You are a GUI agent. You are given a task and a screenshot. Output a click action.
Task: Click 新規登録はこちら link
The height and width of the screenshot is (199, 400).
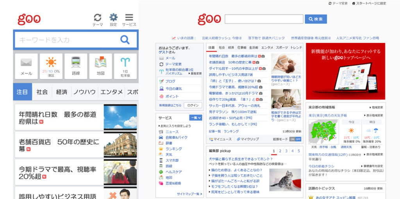click(170, 105)
